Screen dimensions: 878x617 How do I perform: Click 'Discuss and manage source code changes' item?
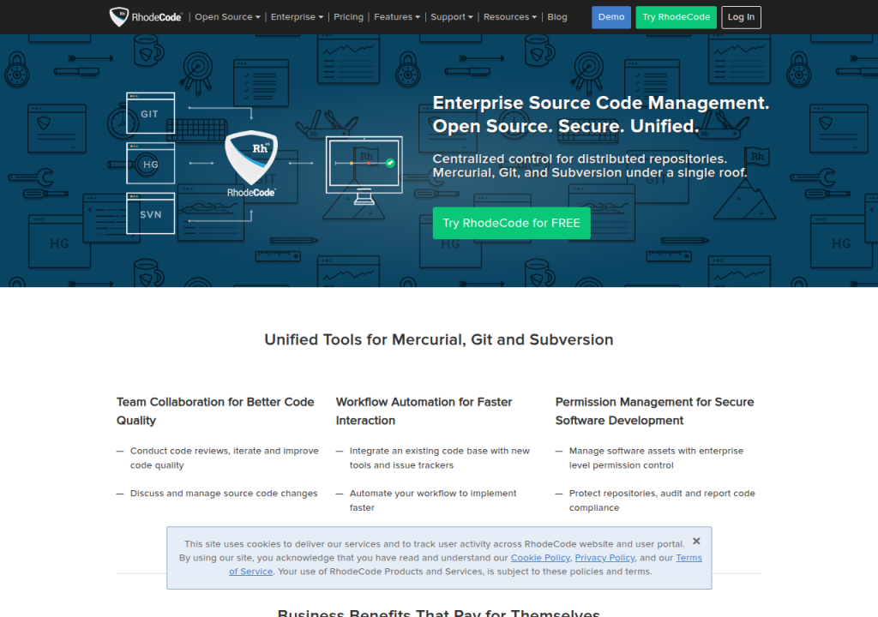point(224,494)
